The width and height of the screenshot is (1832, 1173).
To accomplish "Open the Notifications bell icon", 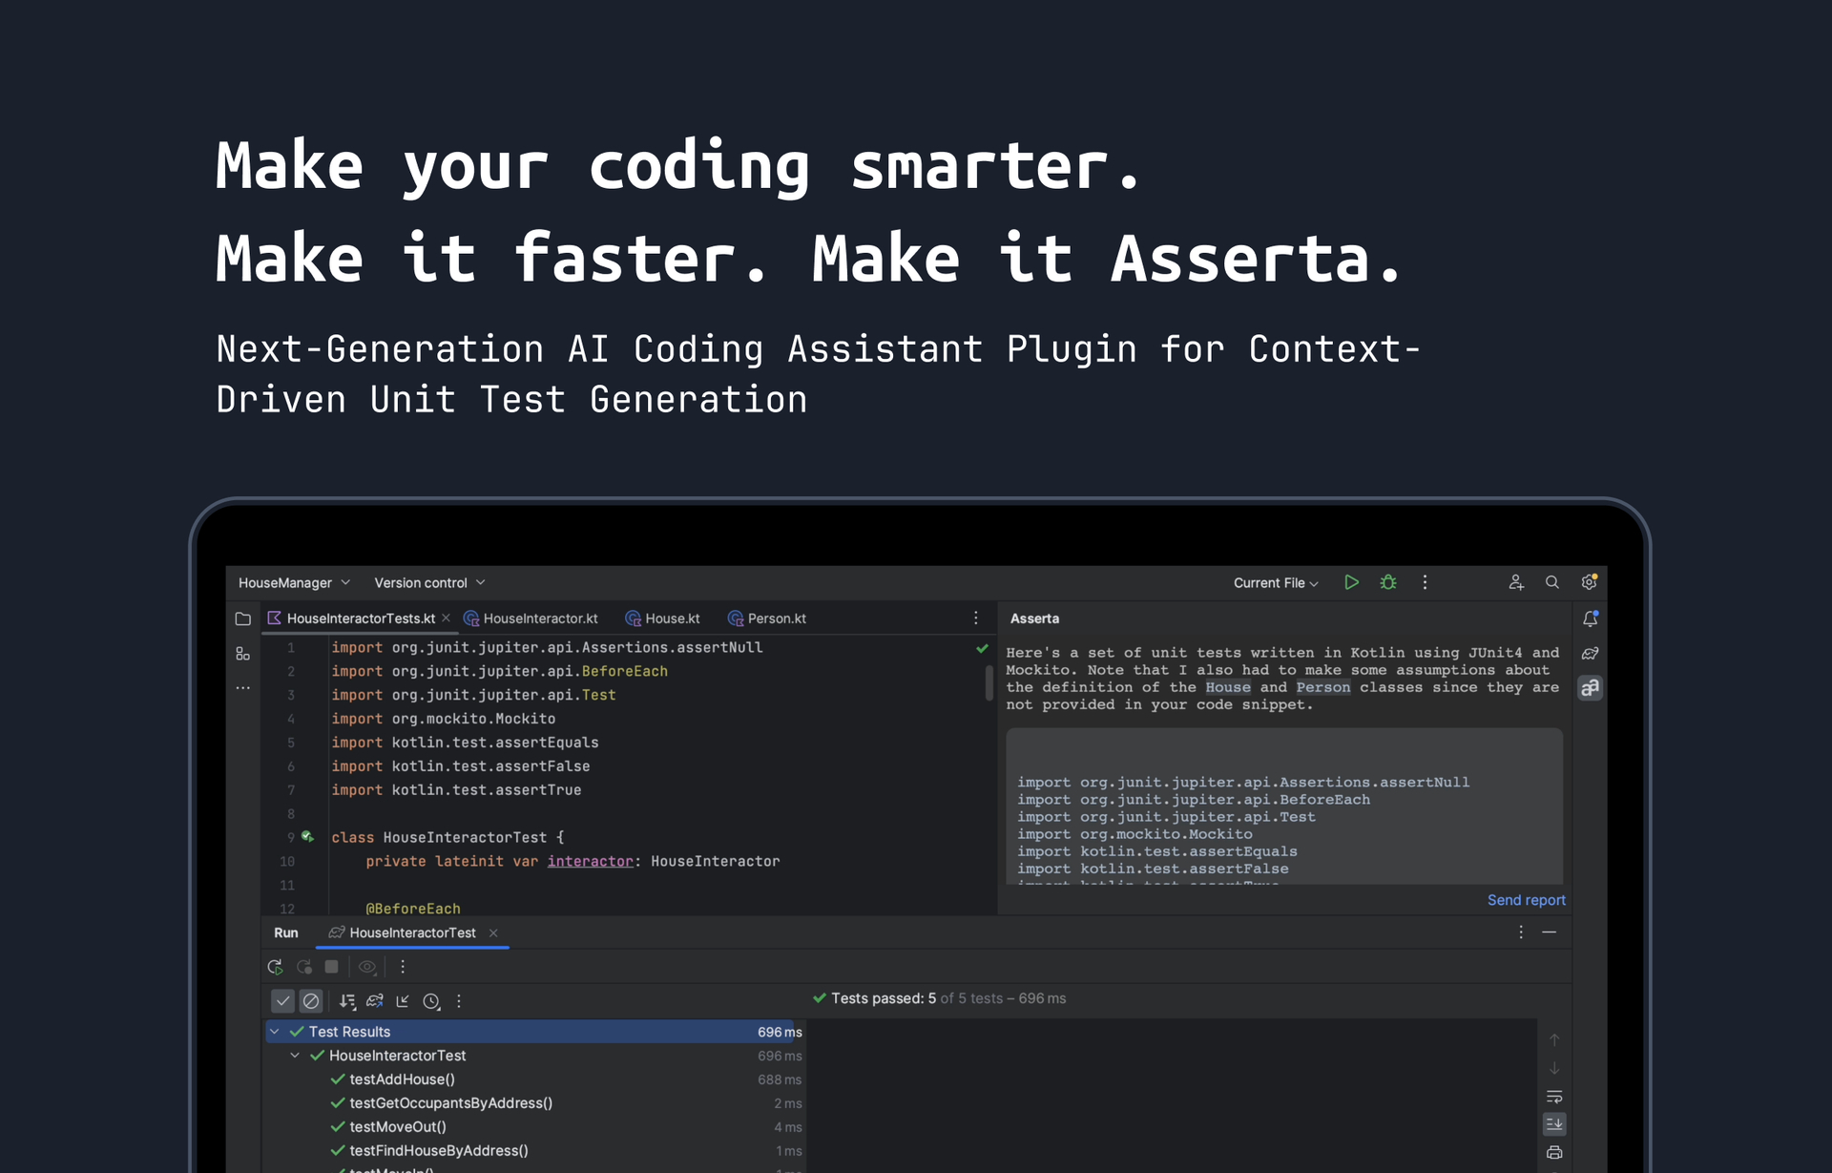I will tap(1590, 619).
